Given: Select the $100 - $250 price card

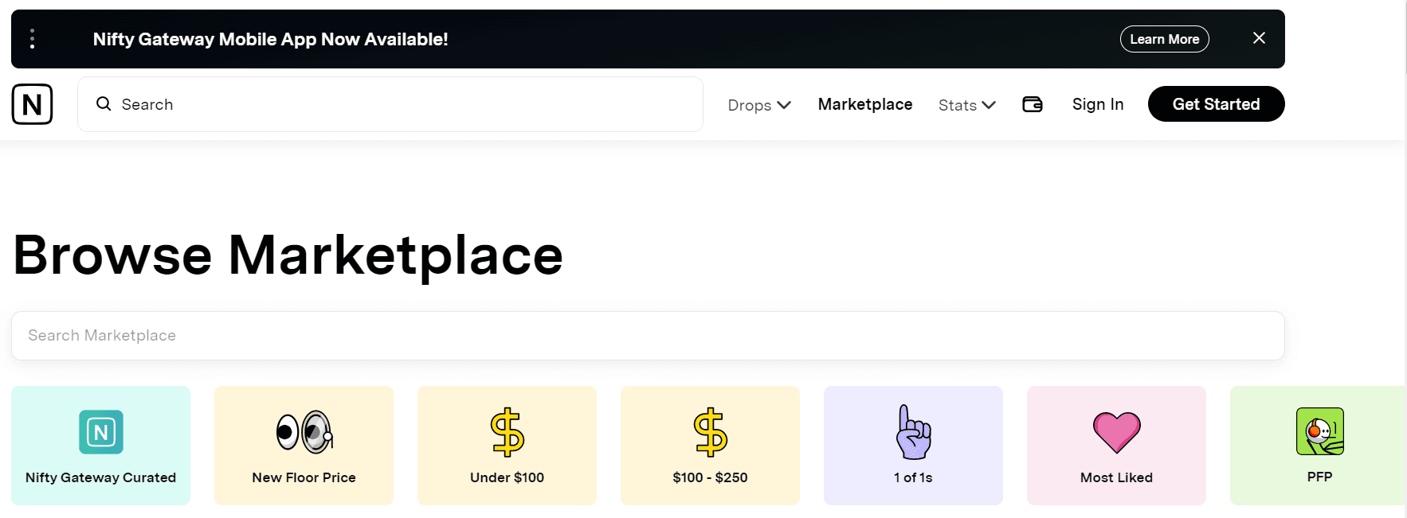Looking at the screenshot, I should [x=710, y=446].
